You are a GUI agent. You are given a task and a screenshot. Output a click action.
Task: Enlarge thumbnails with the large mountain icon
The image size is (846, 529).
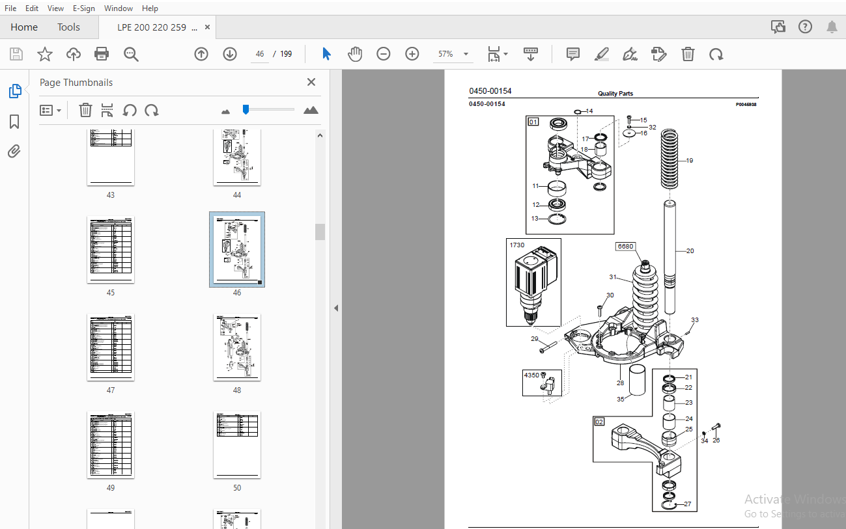pos(311,110)
